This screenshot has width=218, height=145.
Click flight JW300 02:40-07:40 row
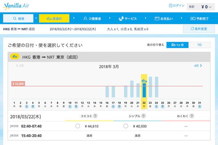[109, 126]
